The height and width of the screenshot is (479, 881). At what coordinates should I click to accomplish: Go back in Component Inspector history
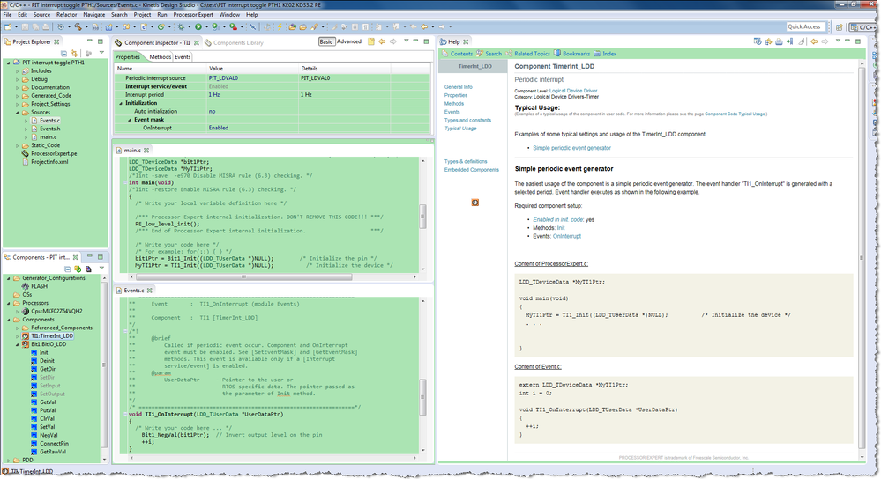[382, 41]
